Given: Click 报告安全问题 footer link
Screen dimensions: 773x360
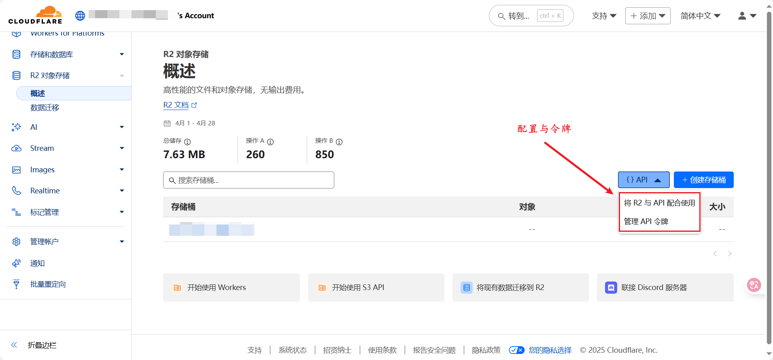Looking at the screenshot, I should (x=434, y=350).
